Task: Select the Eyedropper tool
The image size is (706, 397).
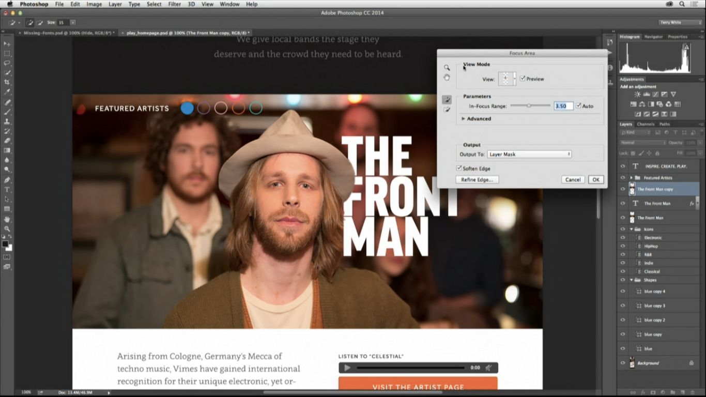Action: [x=7, y=92]
